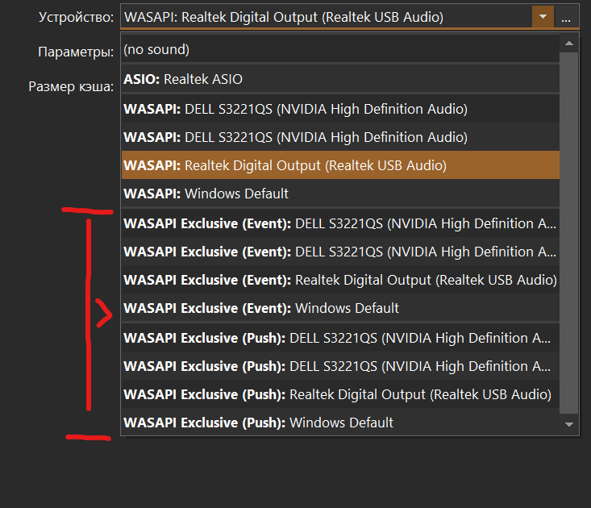This screenshot has height=508, width=591.
Task: Click the list scrollbar down arrow
Action: (x=569, y=424)
